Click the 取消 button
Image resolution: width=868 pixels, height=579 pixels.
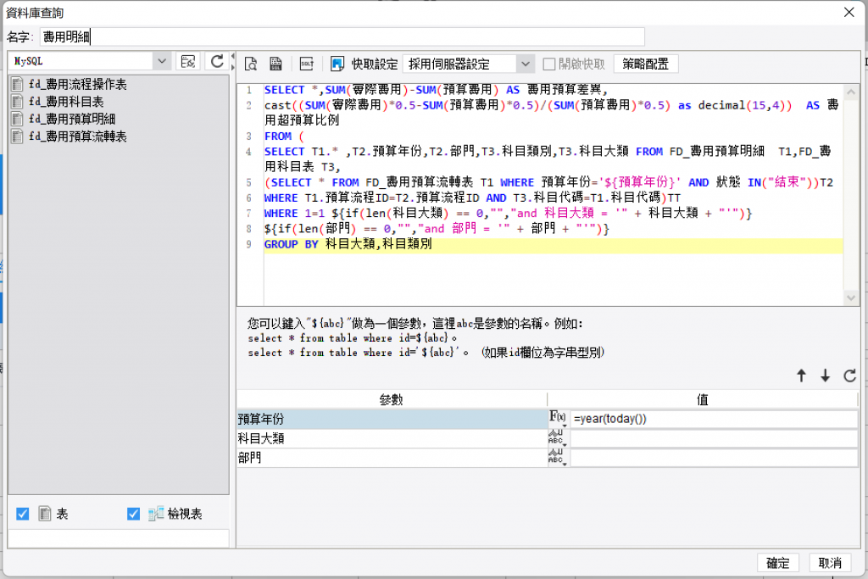point(830,563)
